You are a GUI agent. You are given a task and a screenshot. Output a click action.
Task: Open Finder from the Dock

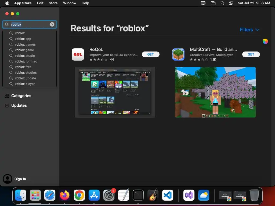click(x=20, y=195)
